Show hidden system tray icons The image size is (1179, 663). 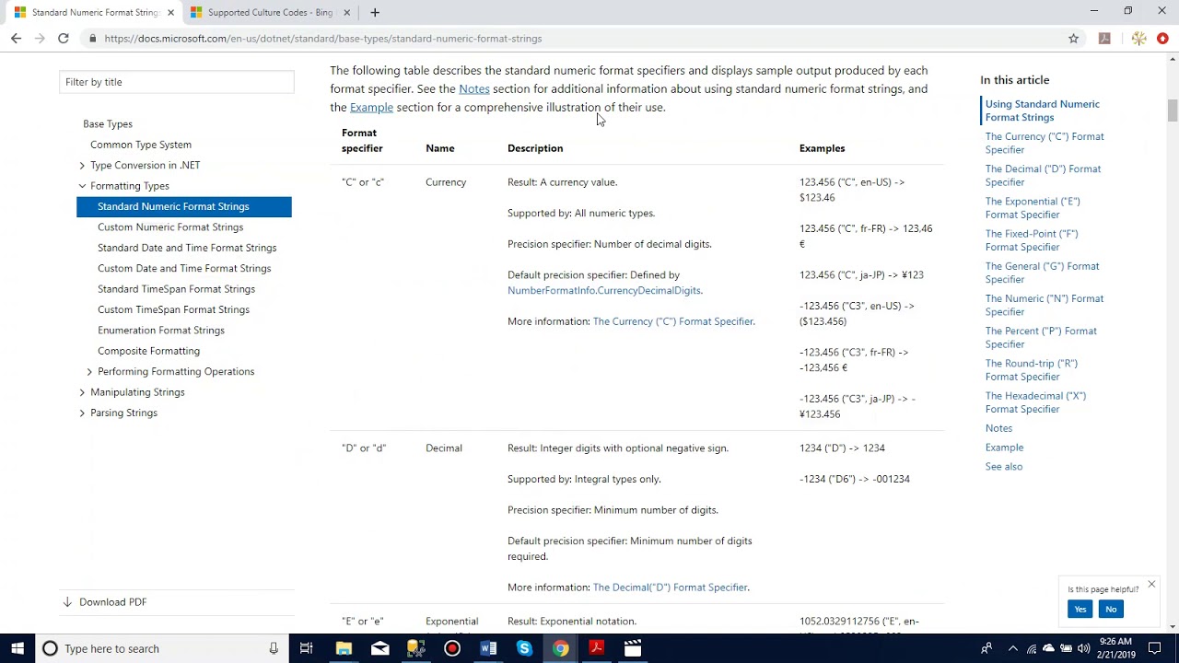(x=1013, y=648)
